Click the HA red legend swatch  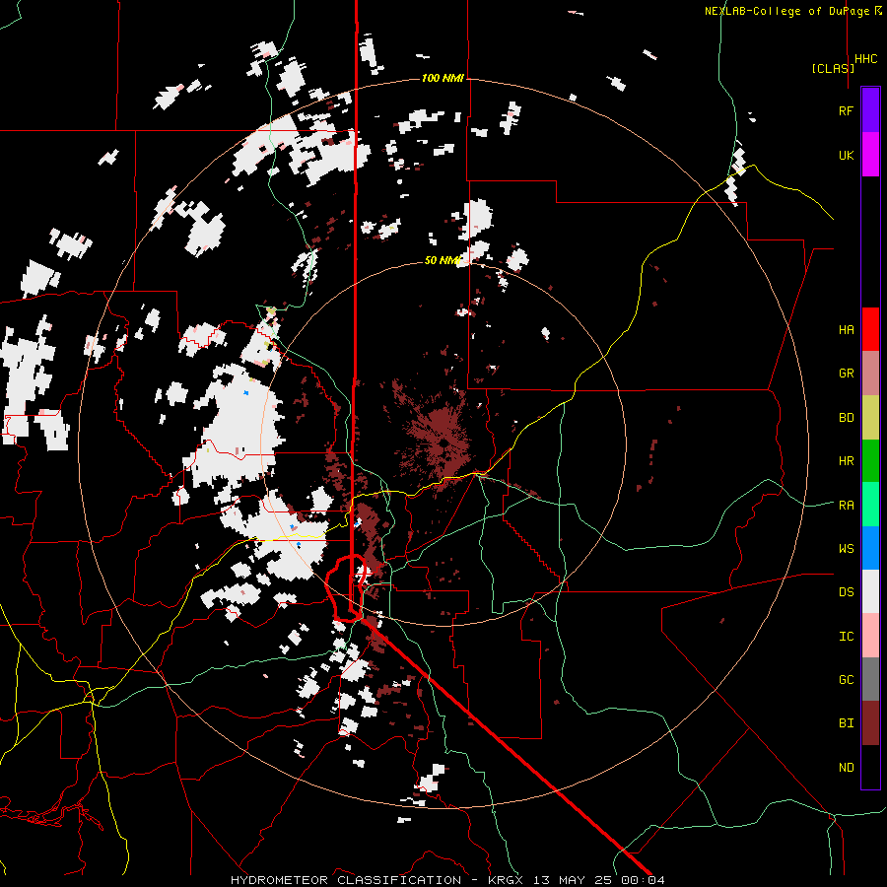point(870,329)
